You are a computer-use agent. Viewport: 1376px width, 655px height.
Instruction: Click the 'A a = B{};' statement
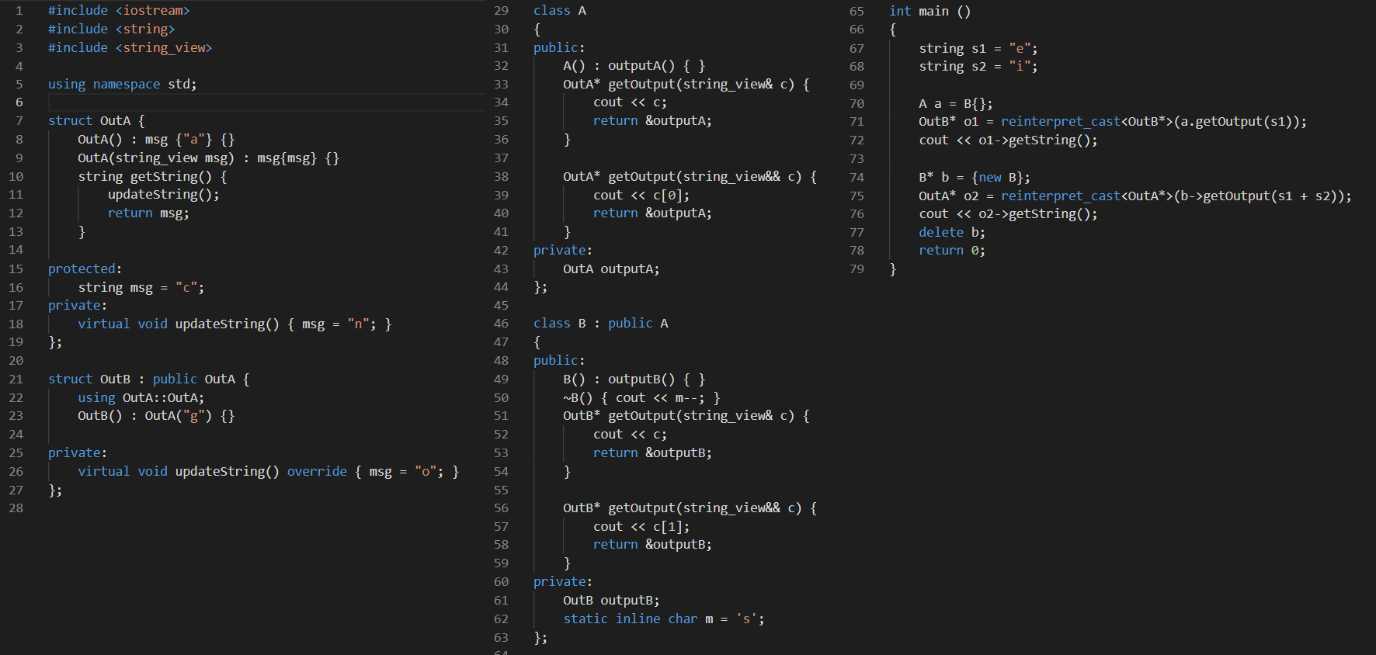pyautogui.click(x=955, y=104)
